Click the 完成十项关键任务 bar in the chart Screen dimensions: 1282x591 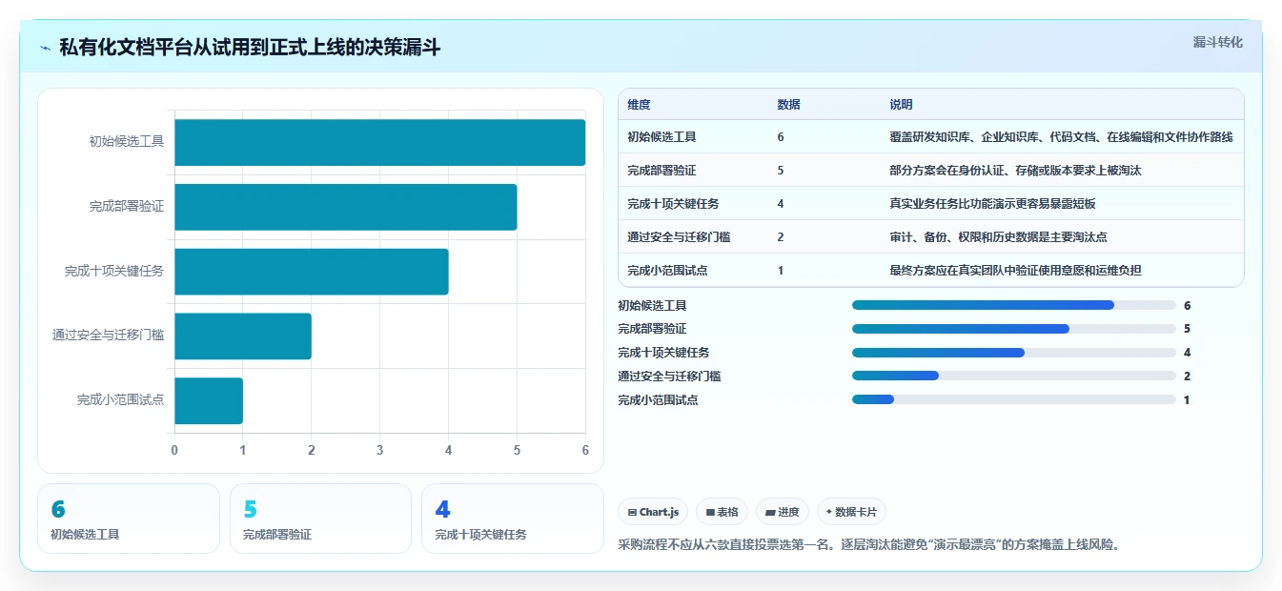point(311,271)
